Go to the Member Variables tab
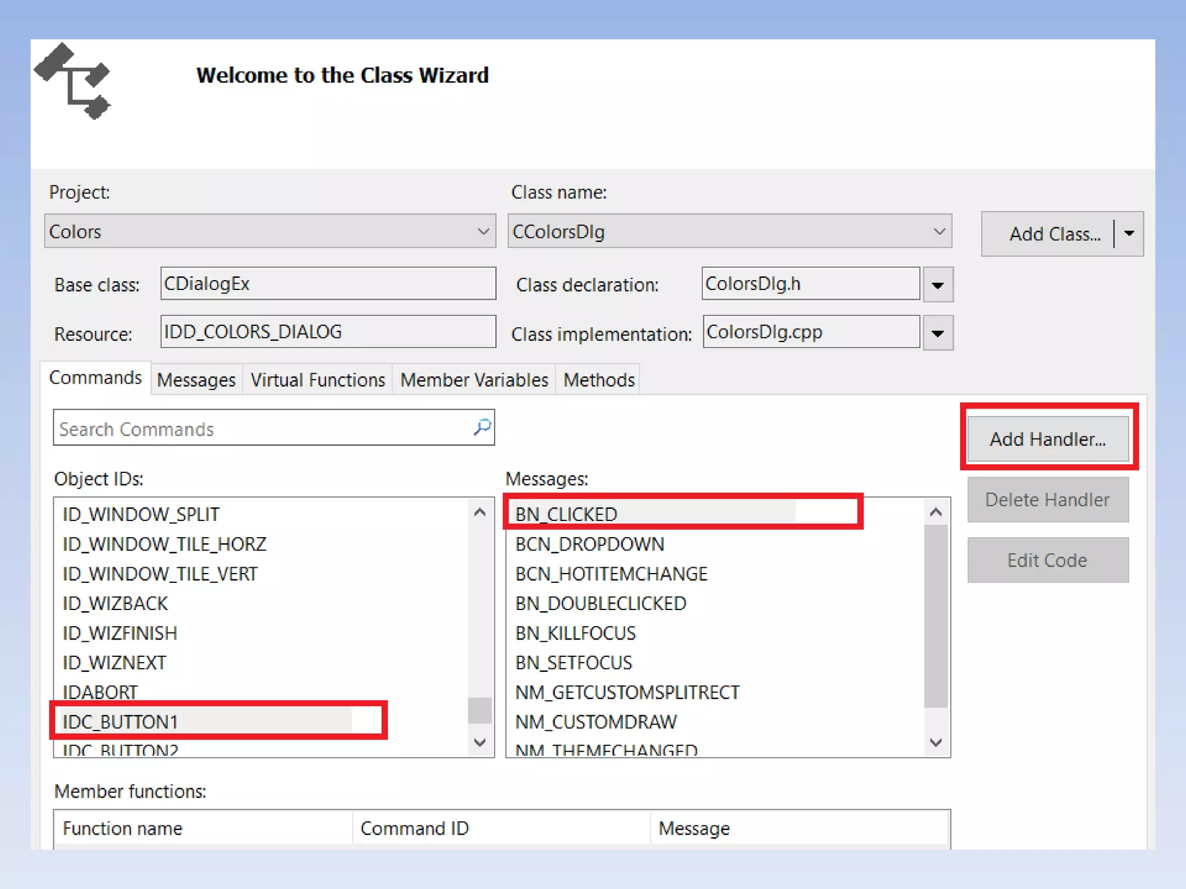The width and height of the screenshot is (1186, 889). (x=474, y=380)
